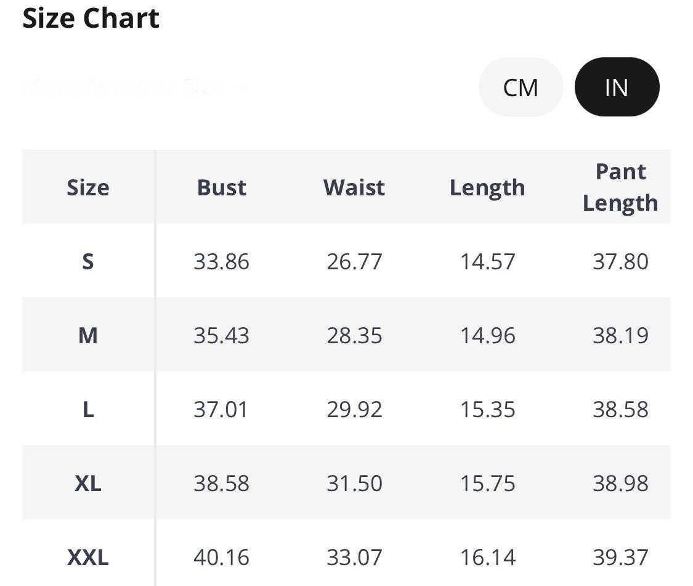Click the XXL bust value 40.16

tap(221, 557)
